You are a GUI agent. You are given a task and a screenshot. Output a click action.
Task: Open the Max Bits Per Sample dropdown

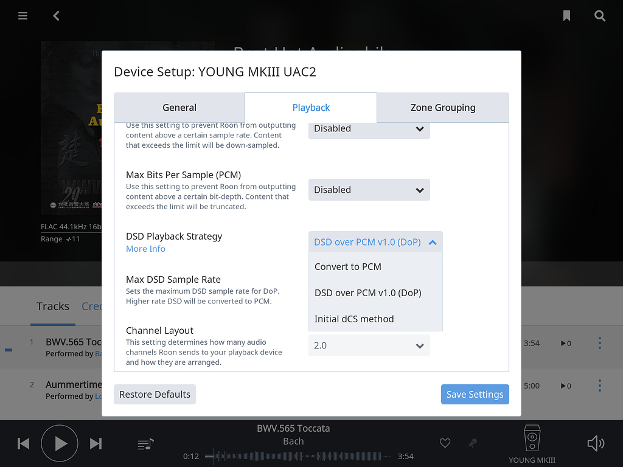click(369, 189)
